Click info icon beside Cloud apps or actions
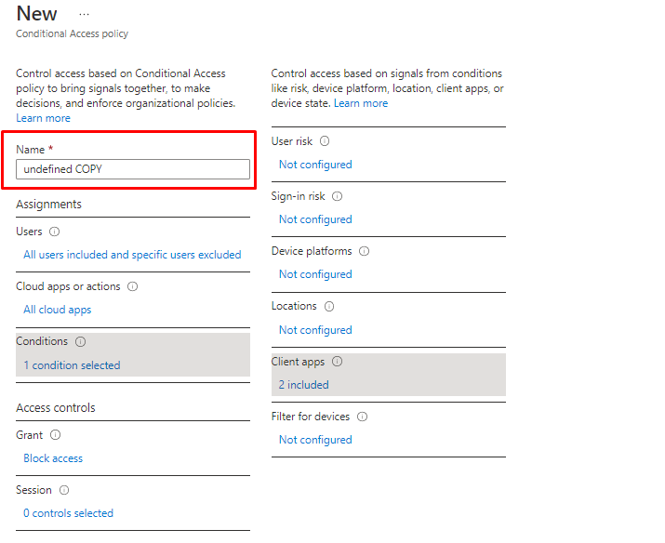The height and width of the screenshot is (543, 665). click(x=132, y=286)
